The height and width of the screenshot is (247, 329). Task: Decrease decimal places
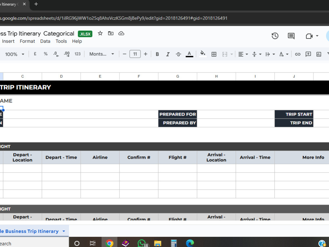tap(56, 54)
